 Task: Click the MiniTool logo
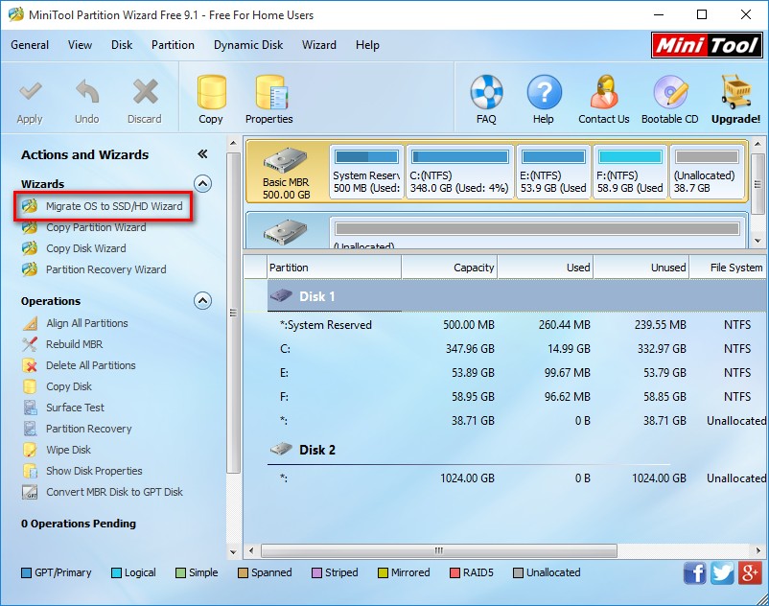pyautogui.click(x=707, y=46)
